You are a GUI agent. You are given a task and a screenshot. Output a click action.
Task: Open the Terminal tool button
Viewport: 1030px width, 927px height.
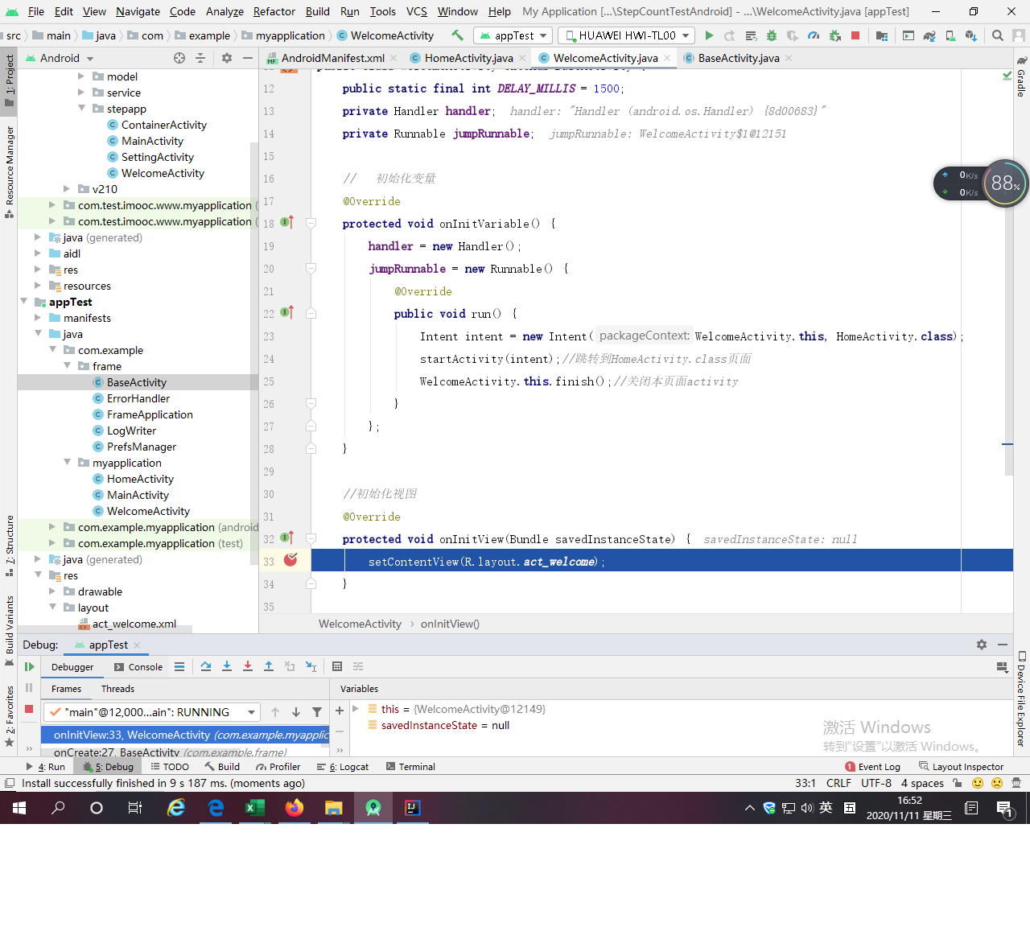pyautogui.click(x=410, y=767)
